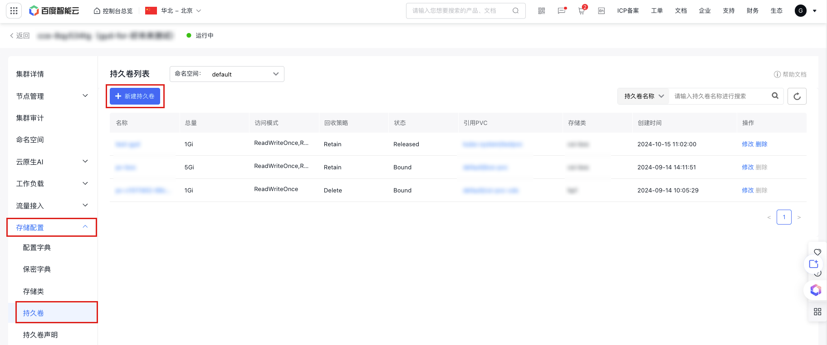Screen dimensions: 827x345
Task: Go to next page arrow
Action: [799, 217]
